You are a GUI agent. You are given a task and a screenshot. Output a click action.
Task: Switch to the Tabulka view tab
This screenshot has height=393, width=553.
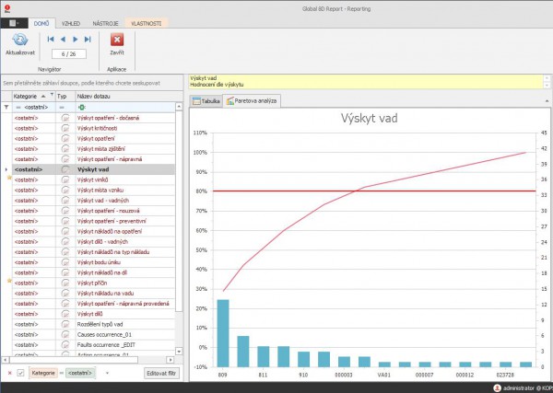point(206,100)
